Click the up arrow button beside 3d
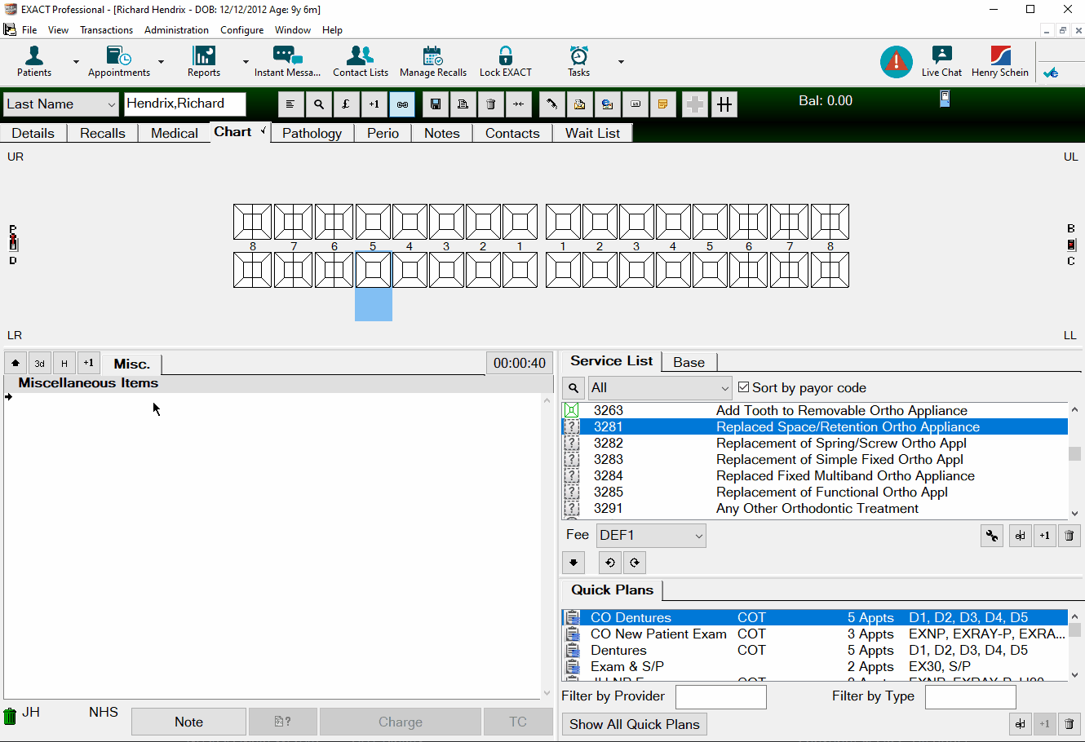The width and height of the screenshot is (1085, 742). 15,363
